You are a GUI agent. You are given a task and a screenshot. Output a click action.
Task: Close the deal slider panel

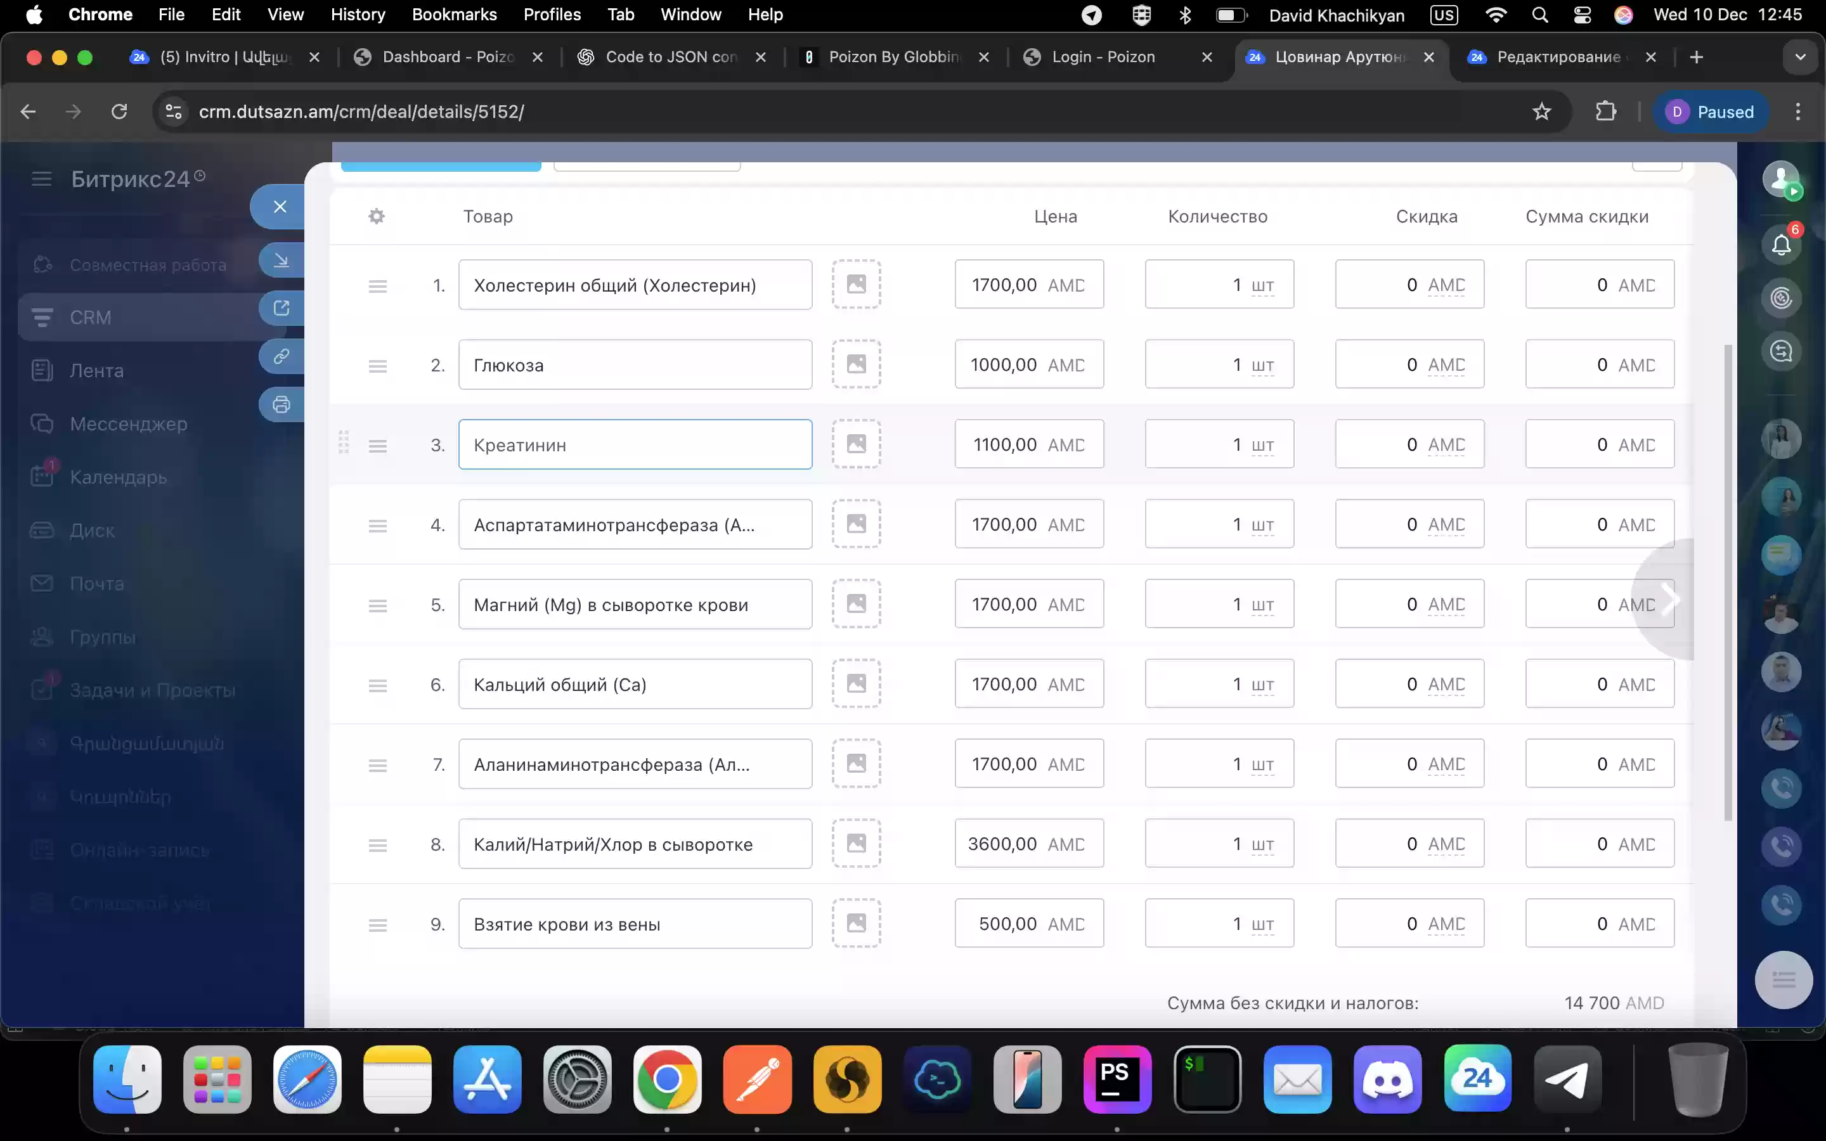pos(279,207)
